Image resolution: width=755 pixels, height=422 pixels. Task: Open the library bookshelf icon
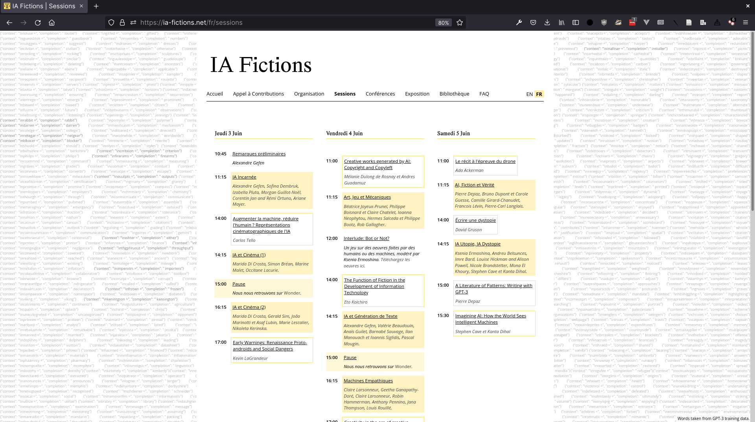562,22
